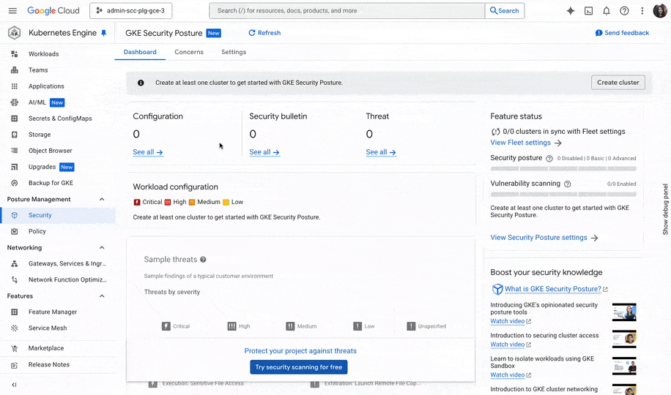This screenshot has width=671, height=395.
Task: Click the three-dot more options menu
Action: point(642,11)
